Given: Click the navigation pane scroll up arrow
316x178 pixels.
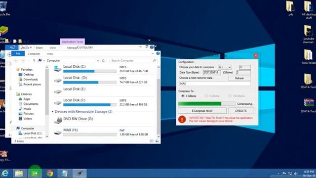Looking at the screenshot, I should (x=47, y=67).
